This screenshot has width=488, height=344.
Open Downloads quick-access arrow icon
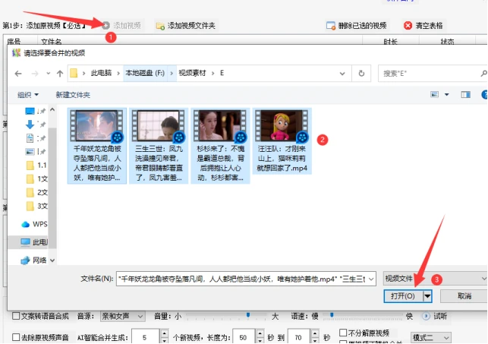[30, 125]
